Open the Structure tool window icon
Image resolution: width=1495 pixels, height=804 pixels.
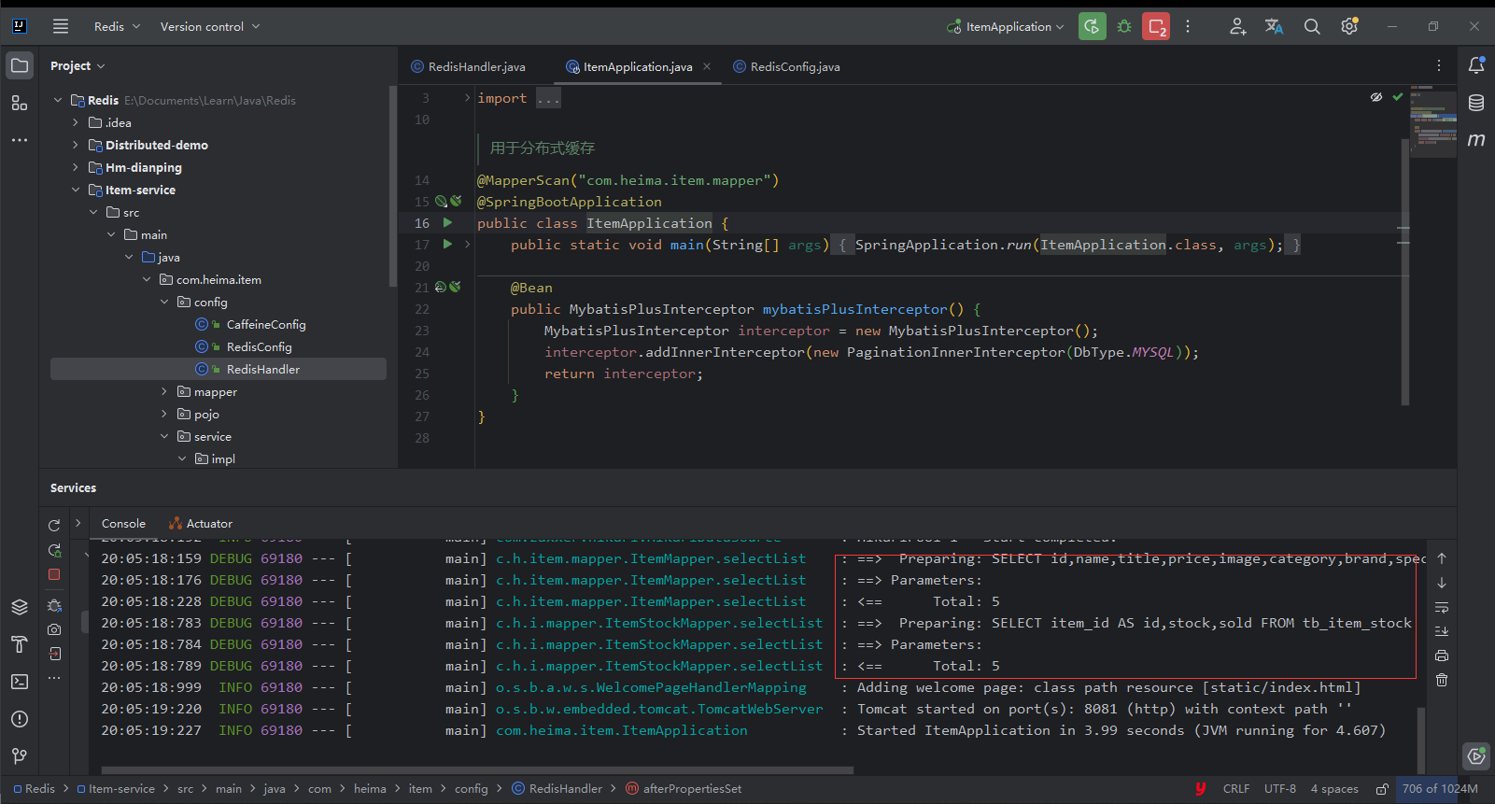click(x=20, y=103)
